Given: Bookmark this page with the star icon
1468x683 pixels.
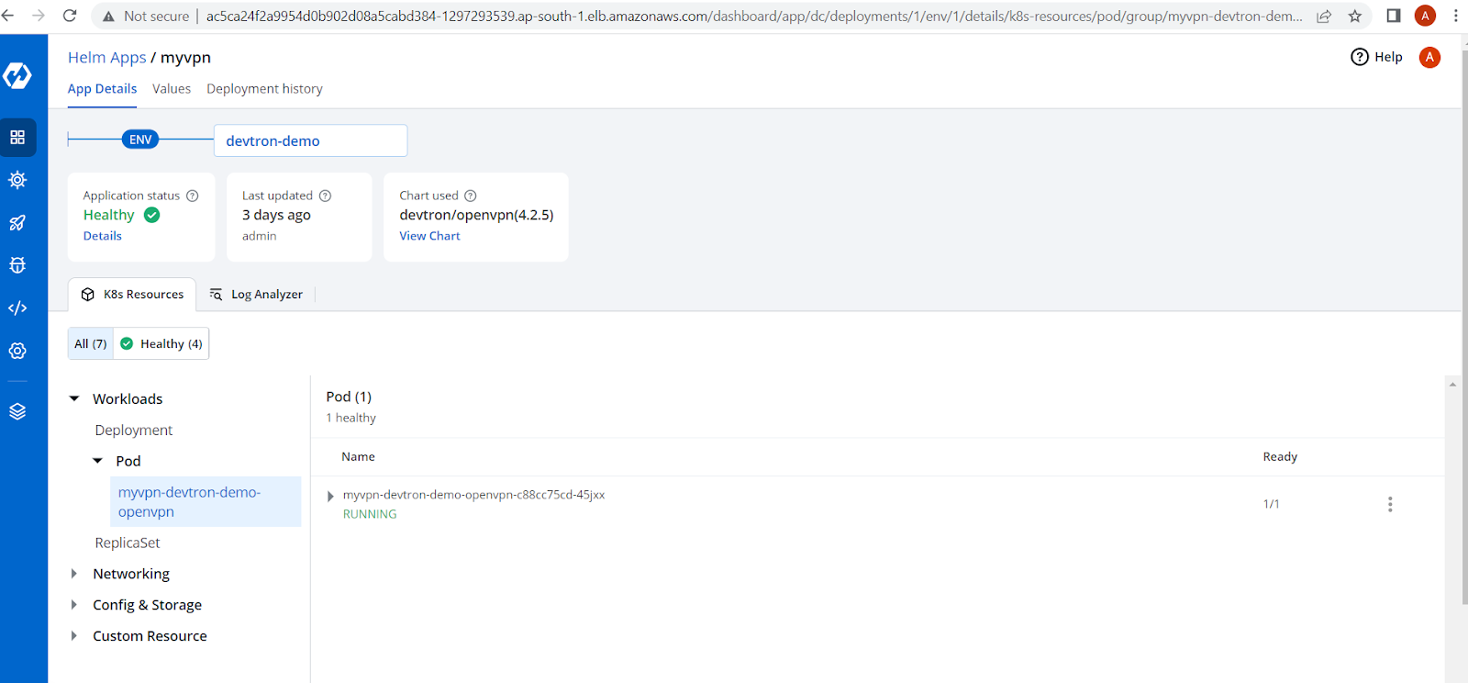Looking at the screenshot, I should click(1355, 16).
